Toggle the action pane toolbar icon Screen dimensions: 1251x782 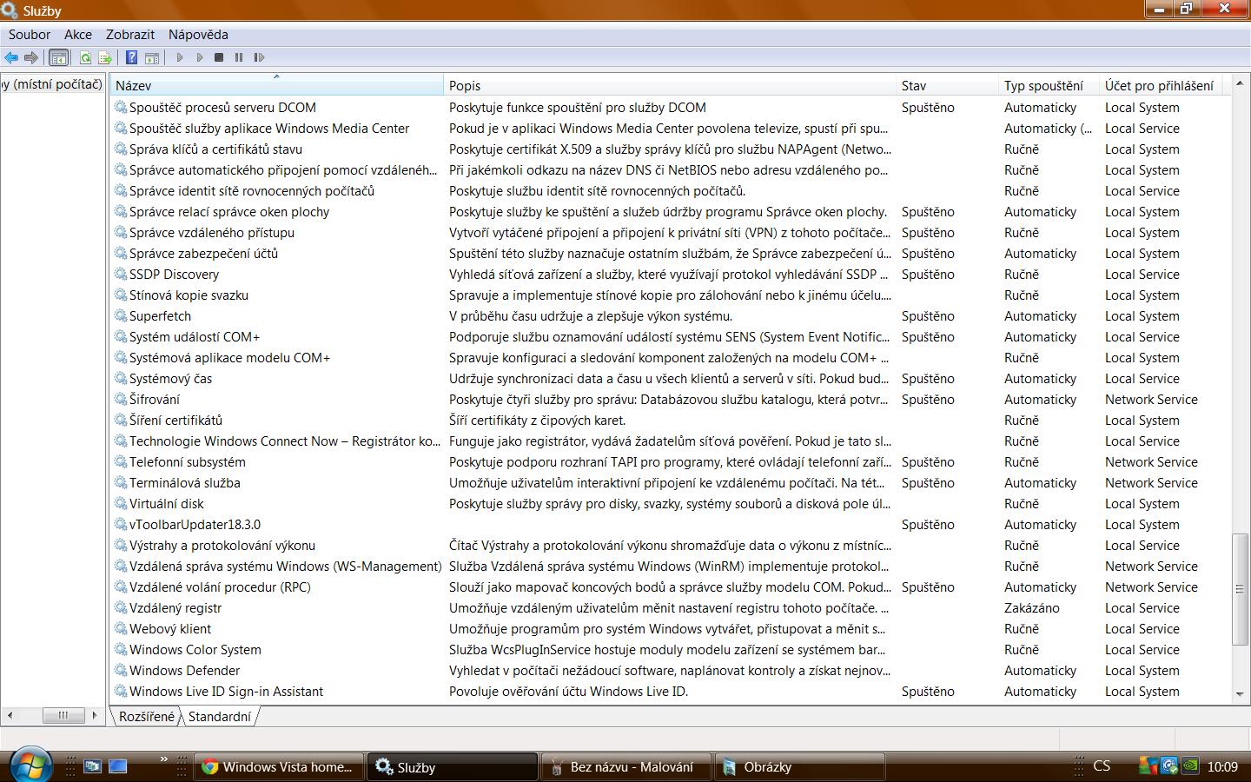coord(152,58)
